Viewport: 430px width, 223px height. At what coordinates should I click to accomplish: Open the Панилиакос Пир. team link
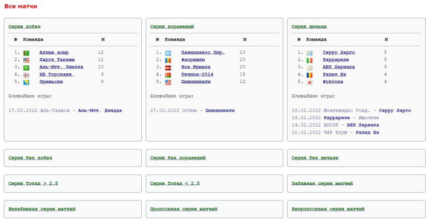(x=202, y=53)
